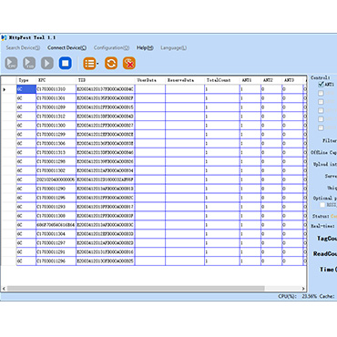Select the highlighted 6C type cell in first row

pyautogui.click(x=26, y=89)
